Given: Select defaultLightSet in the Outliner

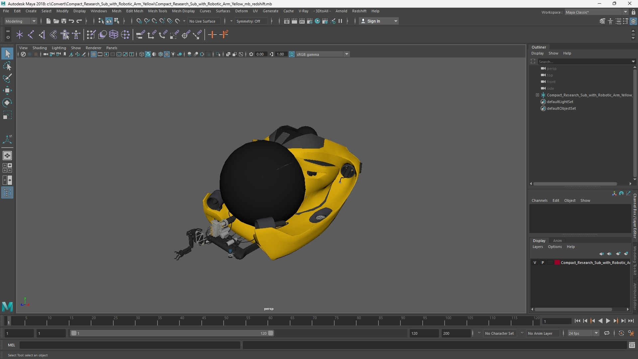Looking at the screenshot, I should 560,102.
